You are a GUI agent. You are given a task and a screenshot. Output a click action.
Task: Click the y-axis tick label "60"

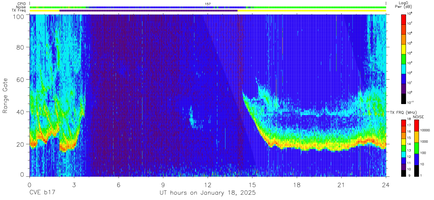pos(21,80)
